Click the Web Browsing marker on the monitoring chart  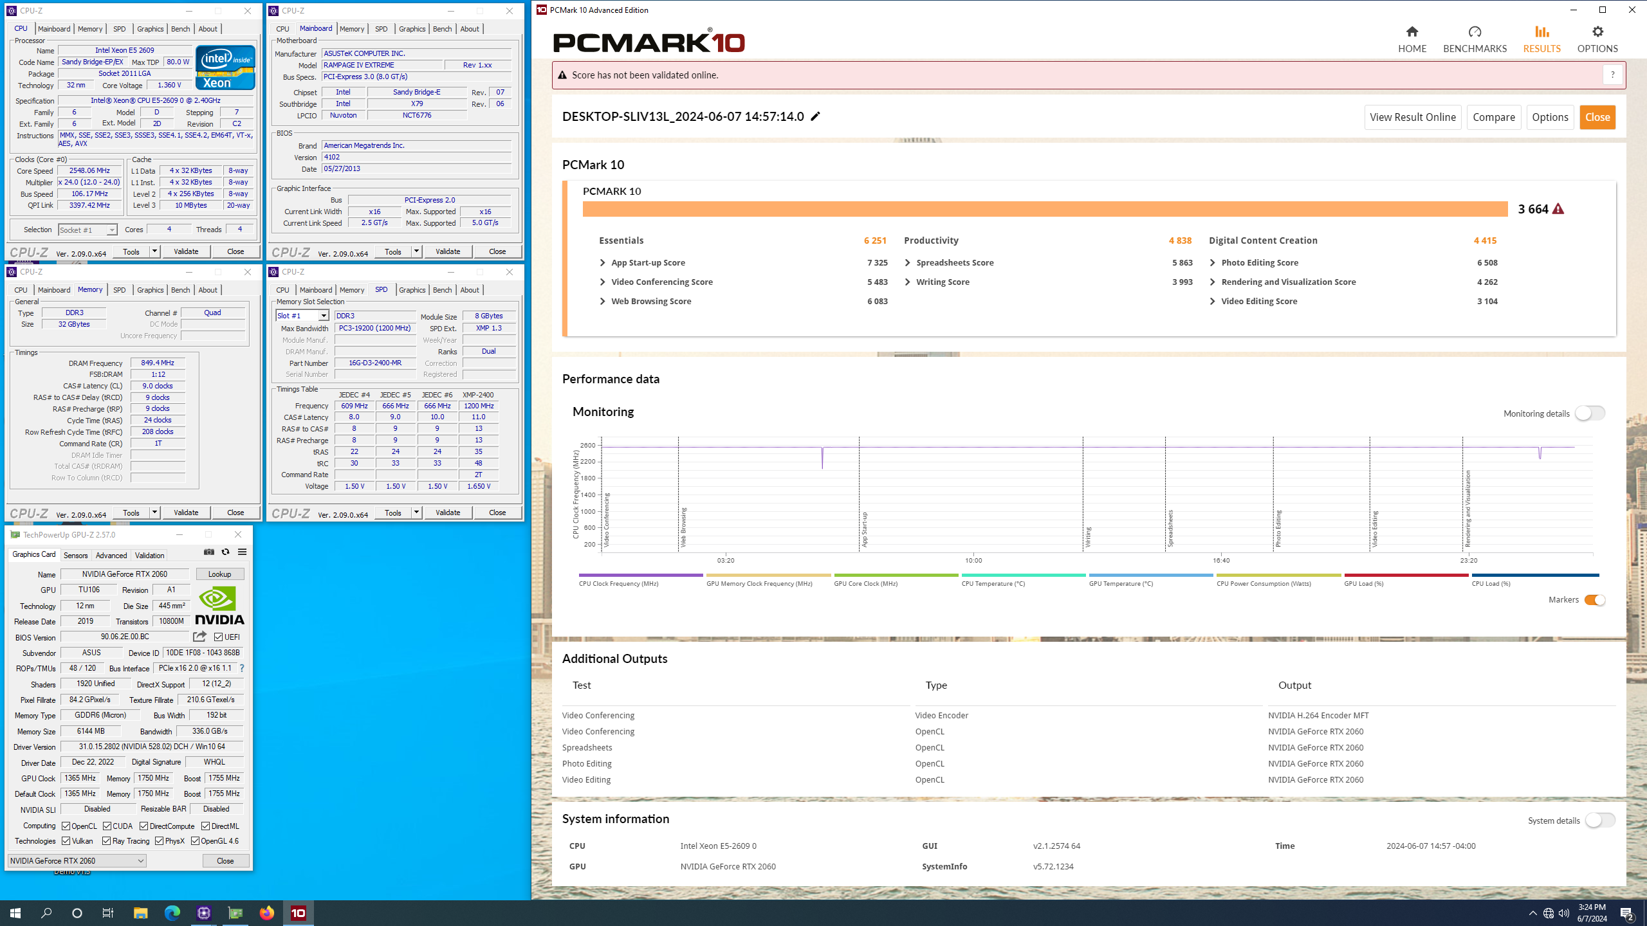coord(683,527)
